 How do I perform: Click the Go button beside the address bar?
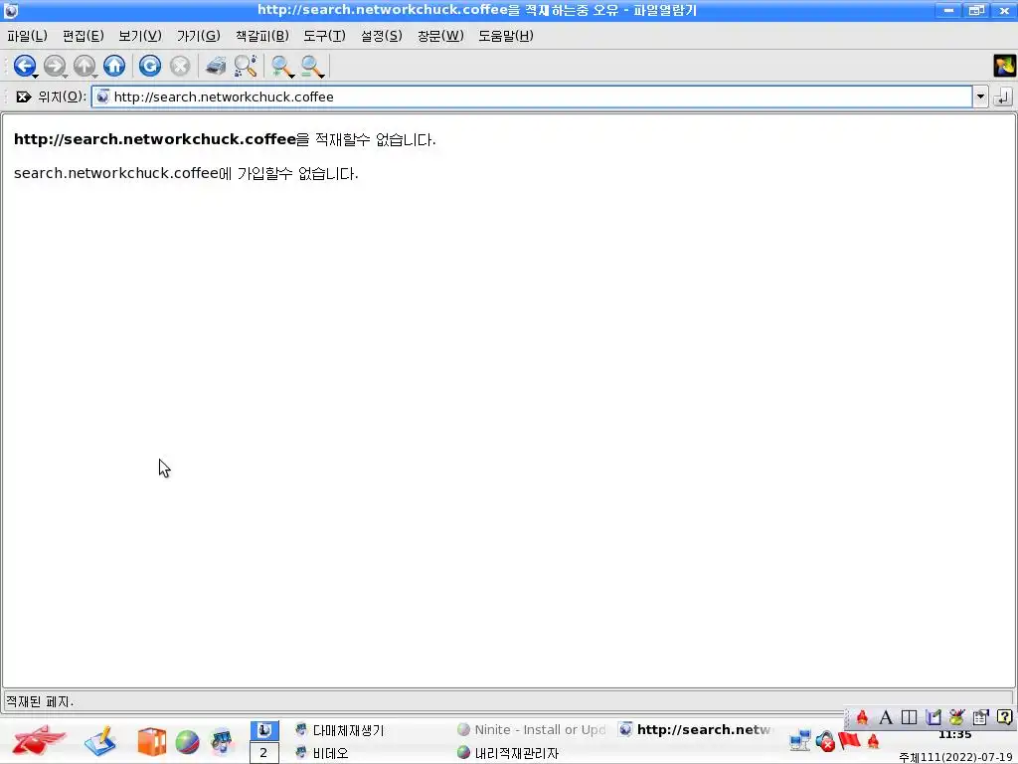click(x=1002, y=96)
